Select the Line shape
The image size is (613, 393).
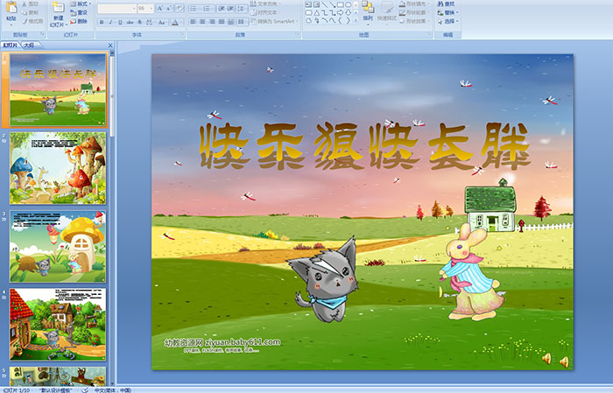[325, 4]
